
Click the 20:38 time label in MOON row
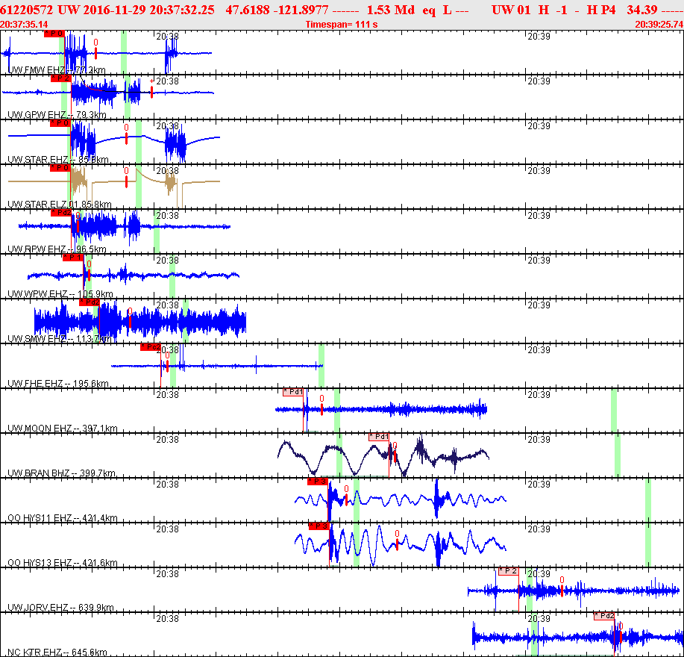pos(168,395)
